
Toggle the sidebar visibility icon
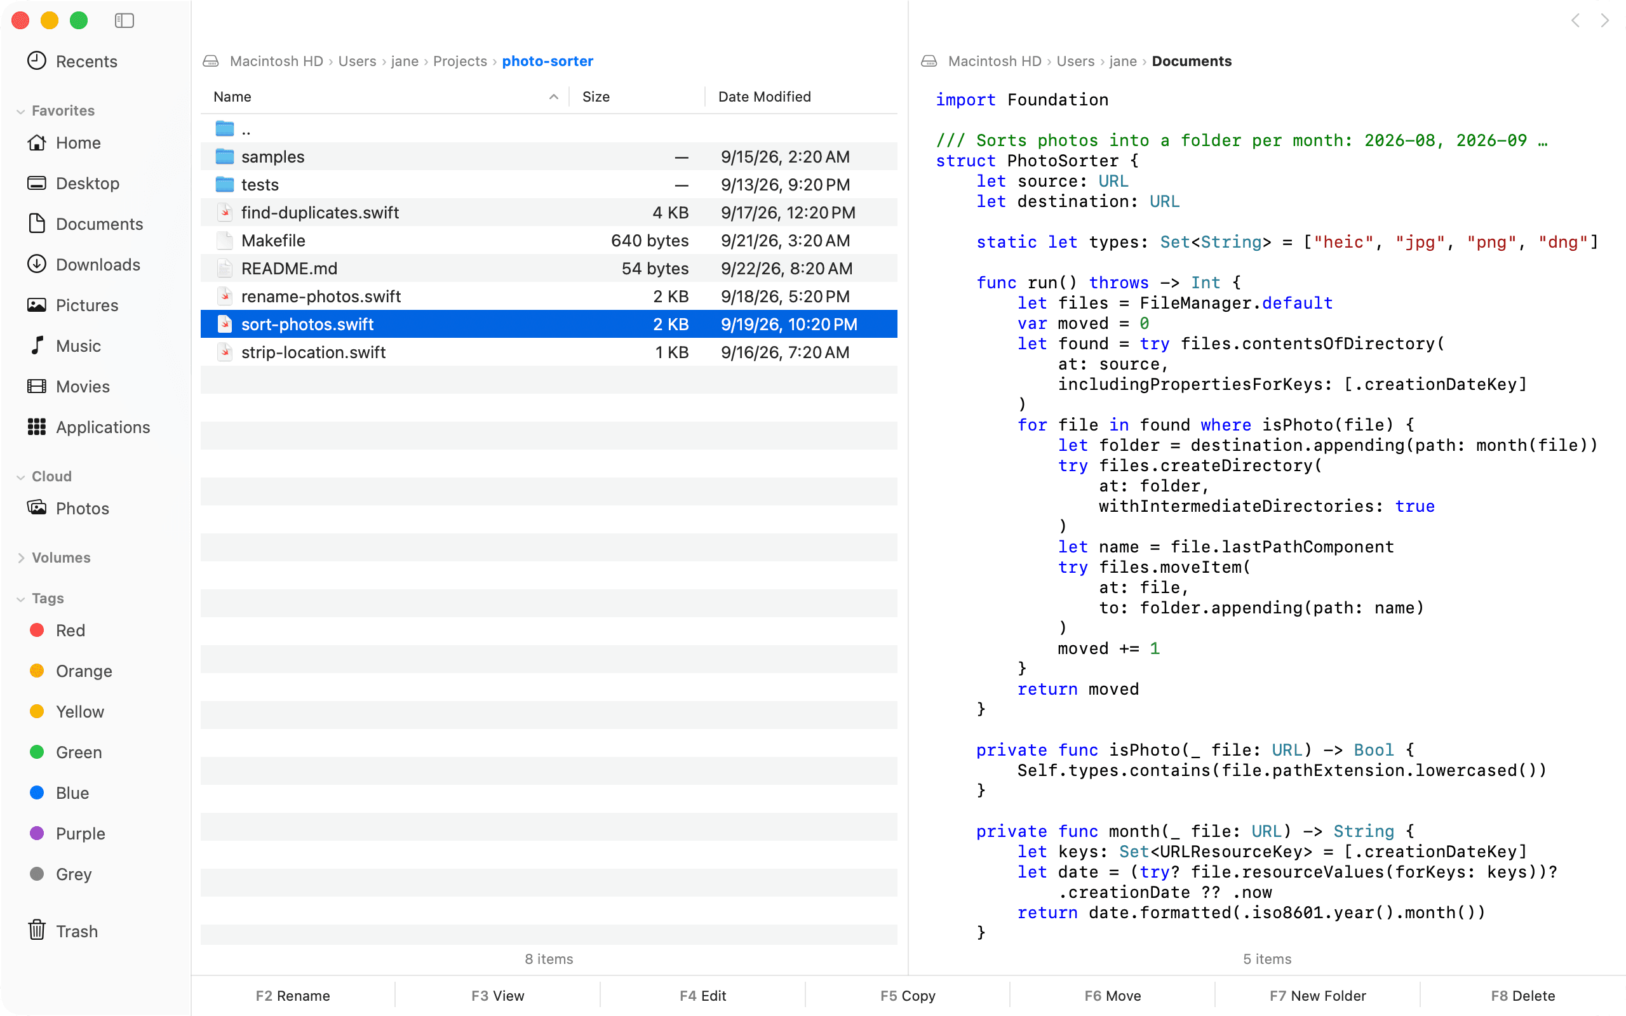tap(124, 21)
